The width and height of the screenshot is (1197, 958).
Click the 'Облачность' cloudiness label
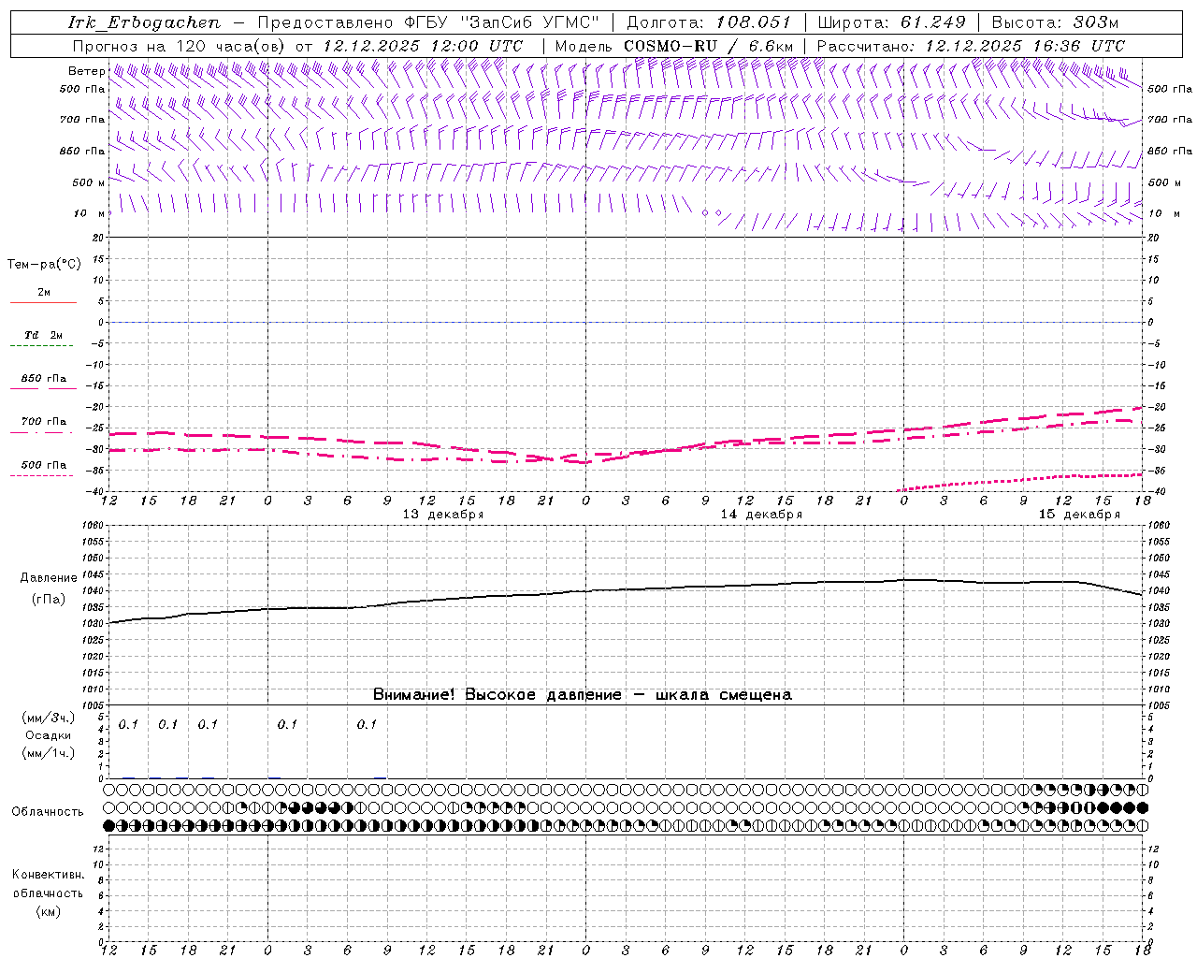(48, 812)
